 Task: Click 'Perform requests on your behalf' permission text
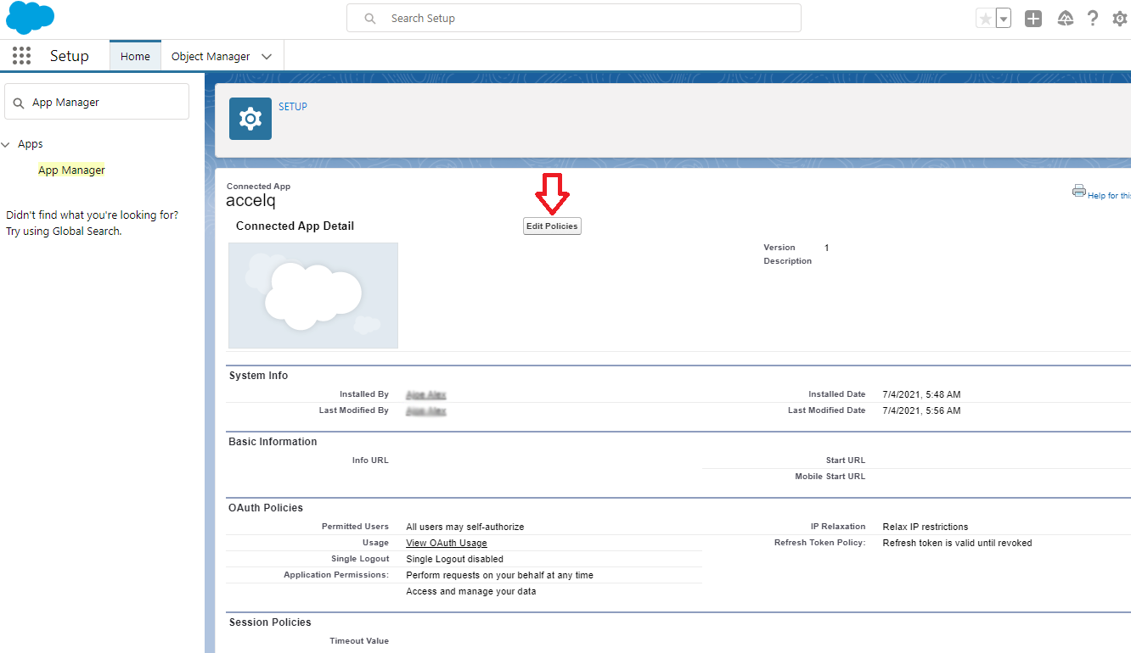(500, 575)
